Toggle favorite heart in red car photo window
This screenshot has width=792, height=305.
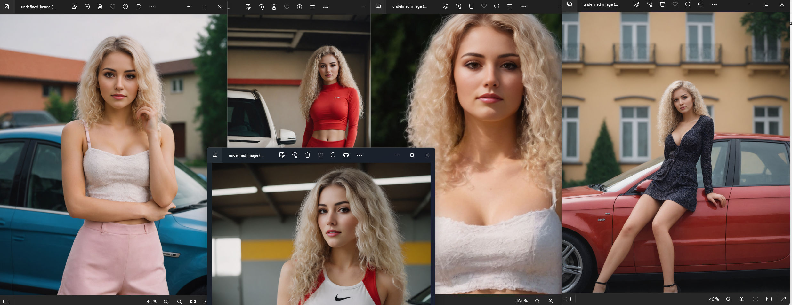[675, 4]
